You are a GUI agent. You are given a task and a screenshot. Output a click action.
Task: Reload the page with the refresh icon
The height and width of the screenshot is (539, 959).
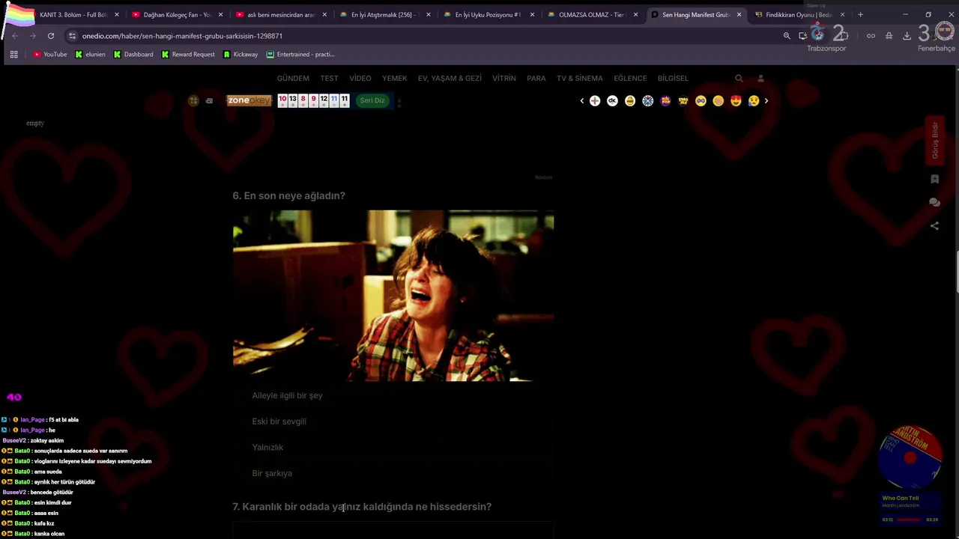[50, 36]
